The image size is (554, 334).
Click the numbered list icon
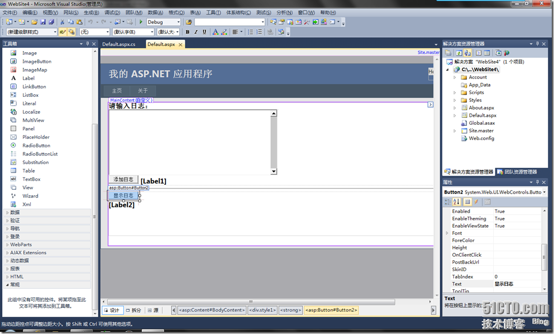coord(259,32)
